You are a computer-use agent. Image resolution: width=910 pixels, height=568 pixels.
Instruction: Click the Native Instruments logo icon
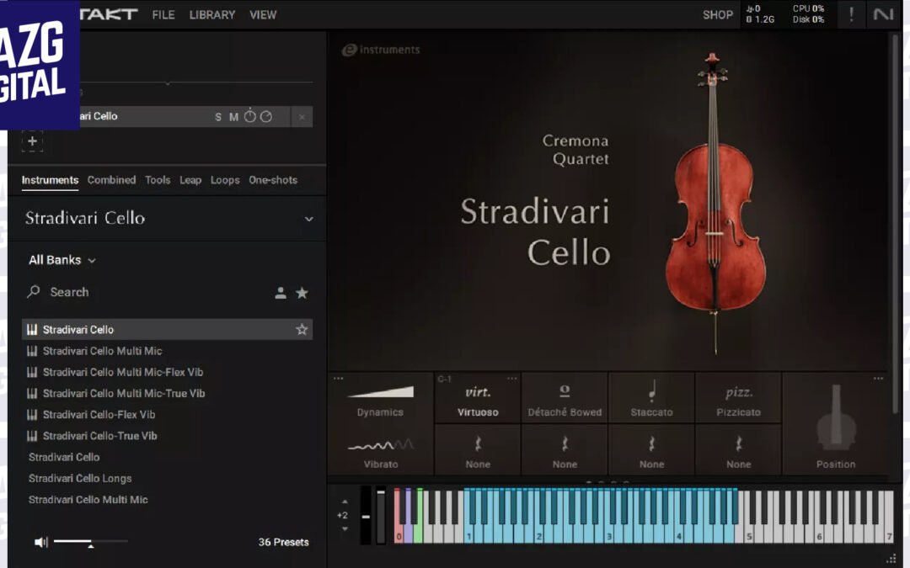pos(883,14)
